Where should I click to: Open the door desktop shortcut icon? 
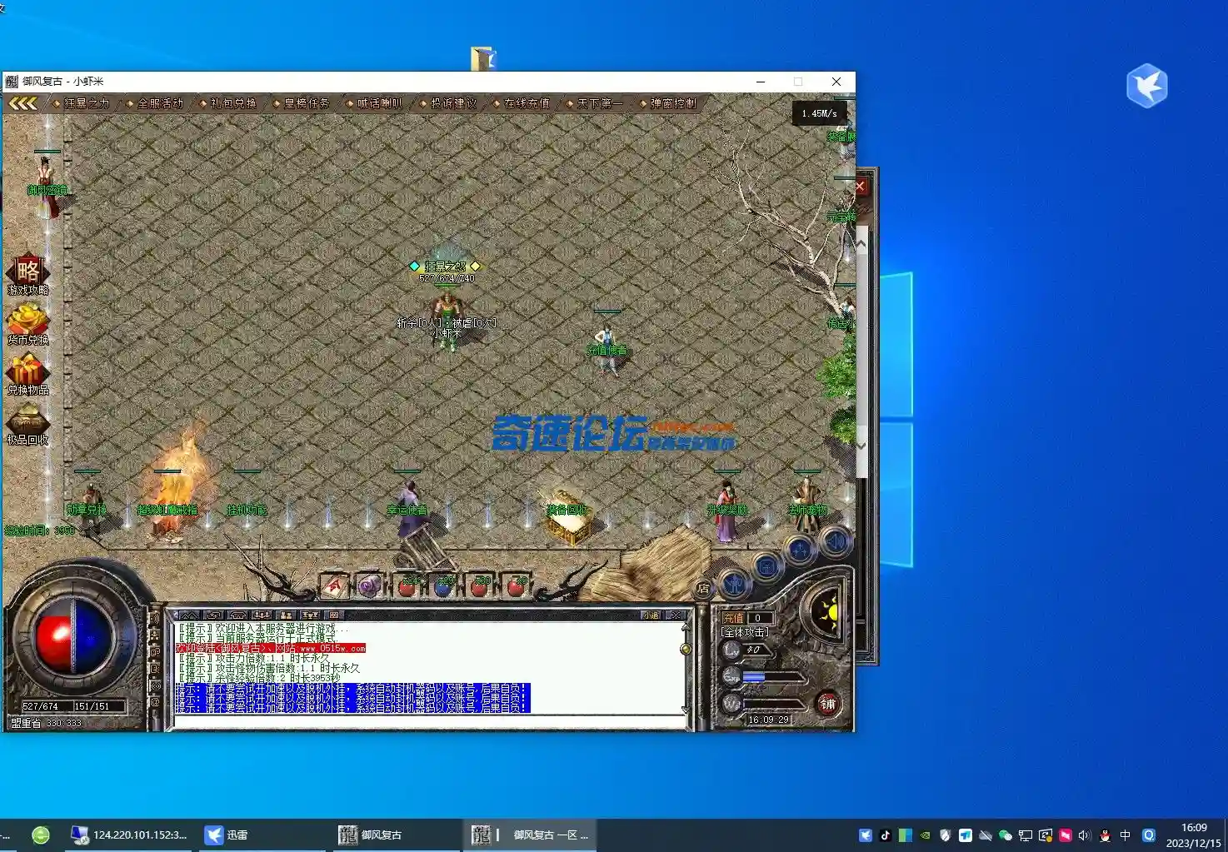coord(483,59)
